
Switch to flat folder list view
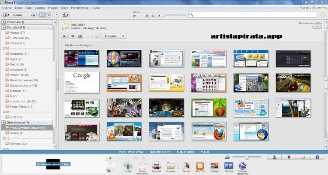pos(42,15)
